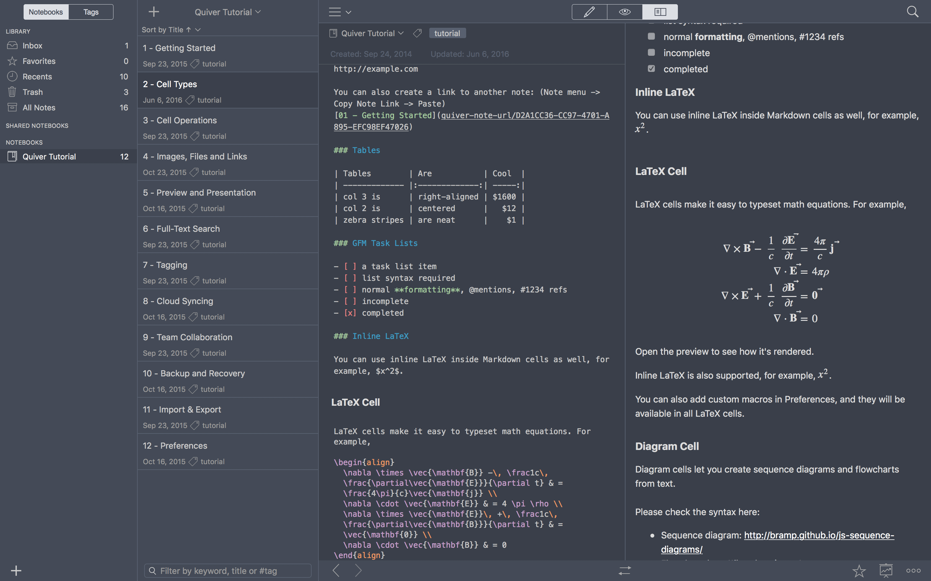Open the more options ellipsis icon
This screenshot has height=581, width=931.
(x=913, y=571)
